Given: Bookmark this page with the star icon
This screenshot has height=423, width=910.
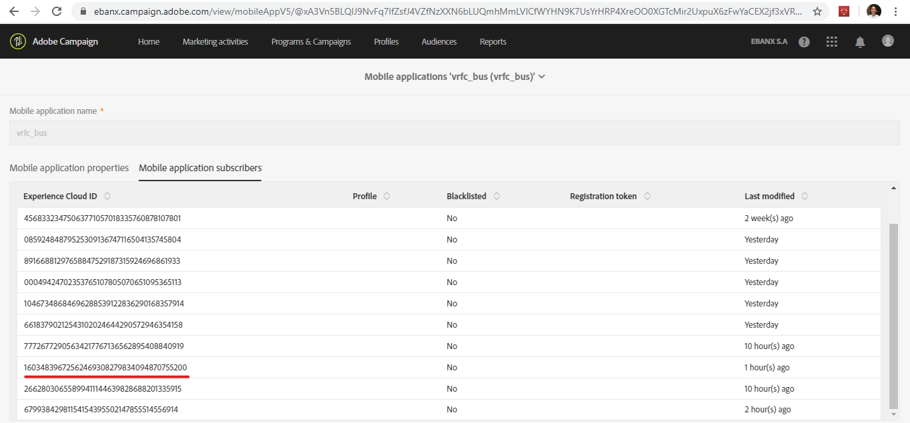Looking at the screenshot, I should (817, 11).
